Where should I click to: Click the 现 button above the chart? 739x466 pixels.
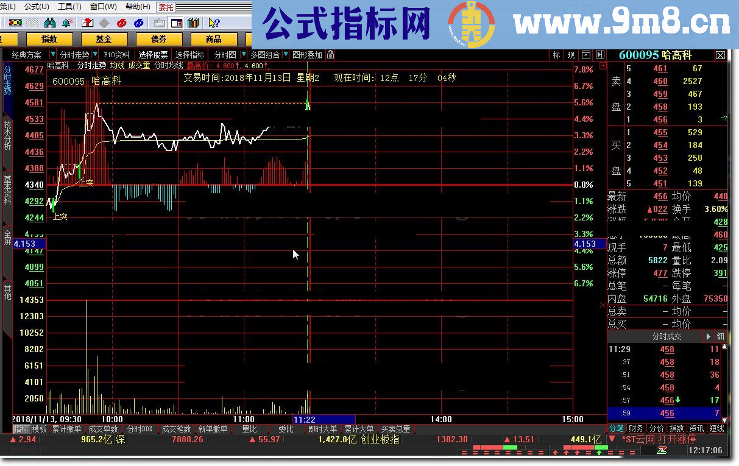click(x=571, y=55)
